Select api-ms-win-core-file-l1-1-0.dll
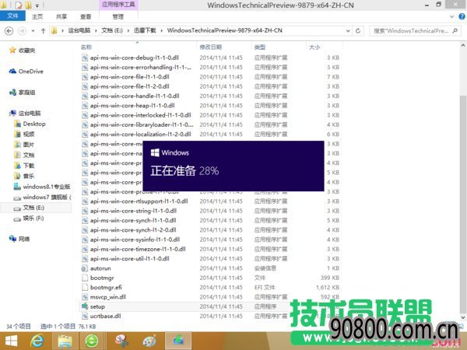Image resolution: width=467 pixels, height=350 pixels. [129, 77]
